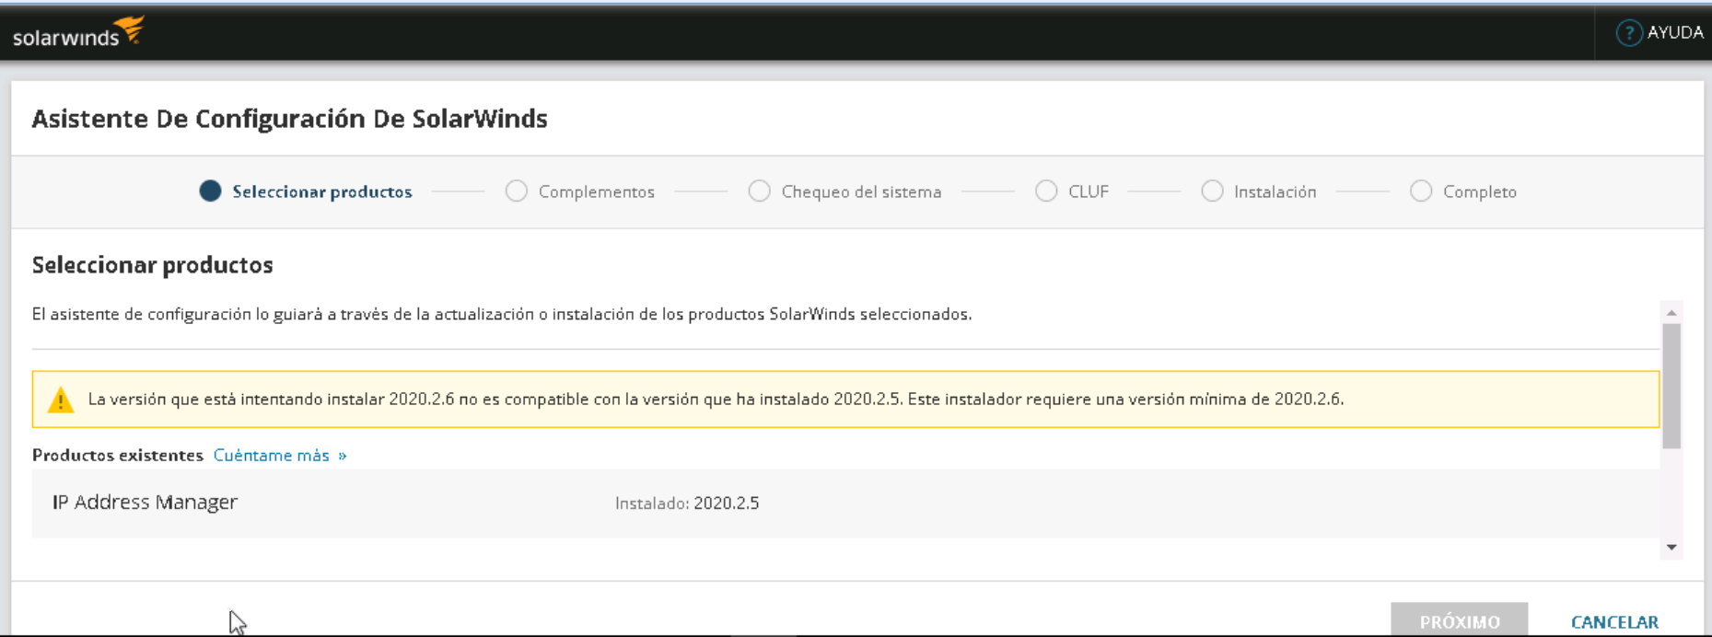
Task: Click the vertical scrollbar thumb
Action: pos(1671,386)
